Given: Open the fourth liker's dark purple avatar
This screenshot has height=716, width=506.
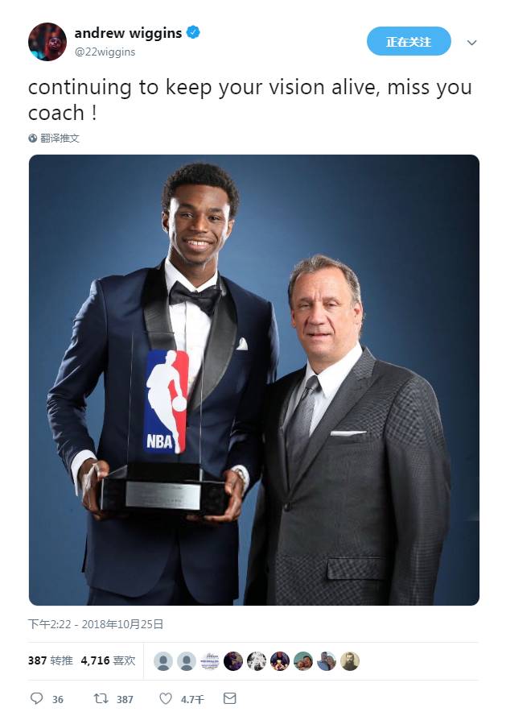Looking at the screenshot, I should coord(233,660).
